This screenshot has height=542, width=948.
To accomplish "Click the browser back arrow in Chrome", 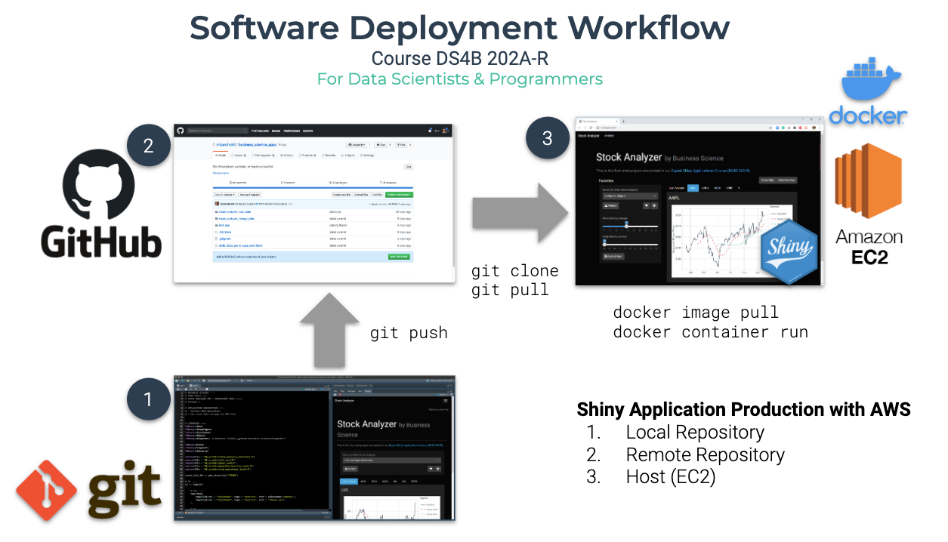I will coord(580,128).
